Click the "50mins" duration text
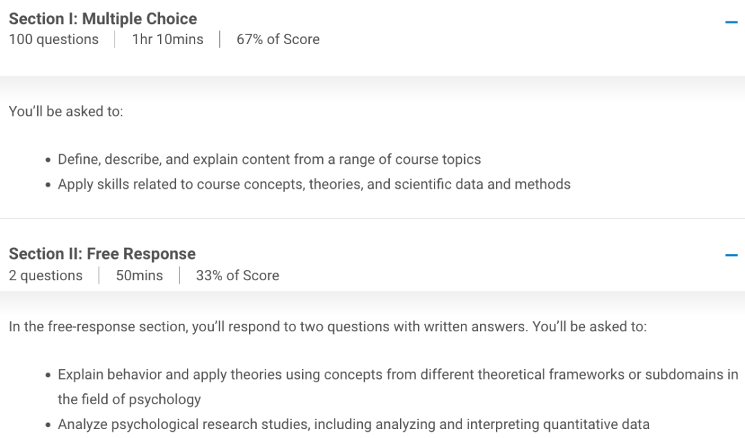Viewport: 745px width, 438px height. (x=139, y=275)
